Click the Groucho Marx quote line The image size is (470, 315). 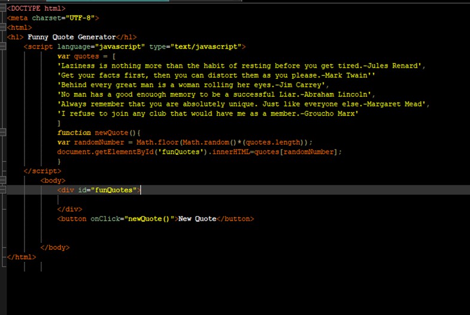point(208,114)
